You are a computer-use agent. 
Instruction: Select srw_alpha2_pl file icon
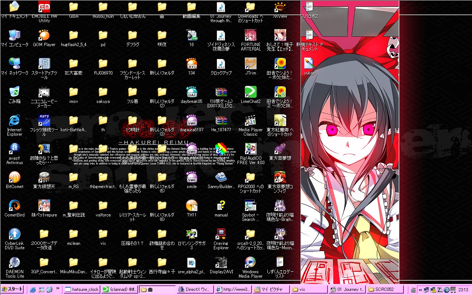pos(192,262)
